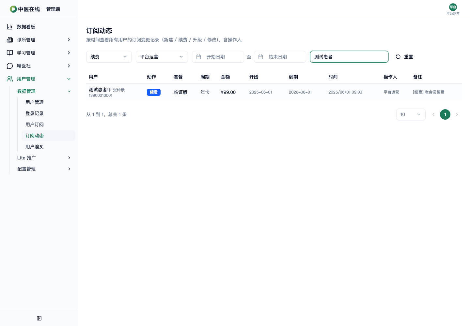Click the phone number 13900010001
Image resolution: width=470 pixels, height=326 pixels.
[101, 96]
